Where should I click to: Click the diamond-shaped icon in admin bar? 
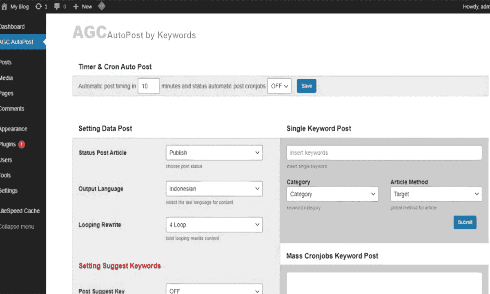102,6
